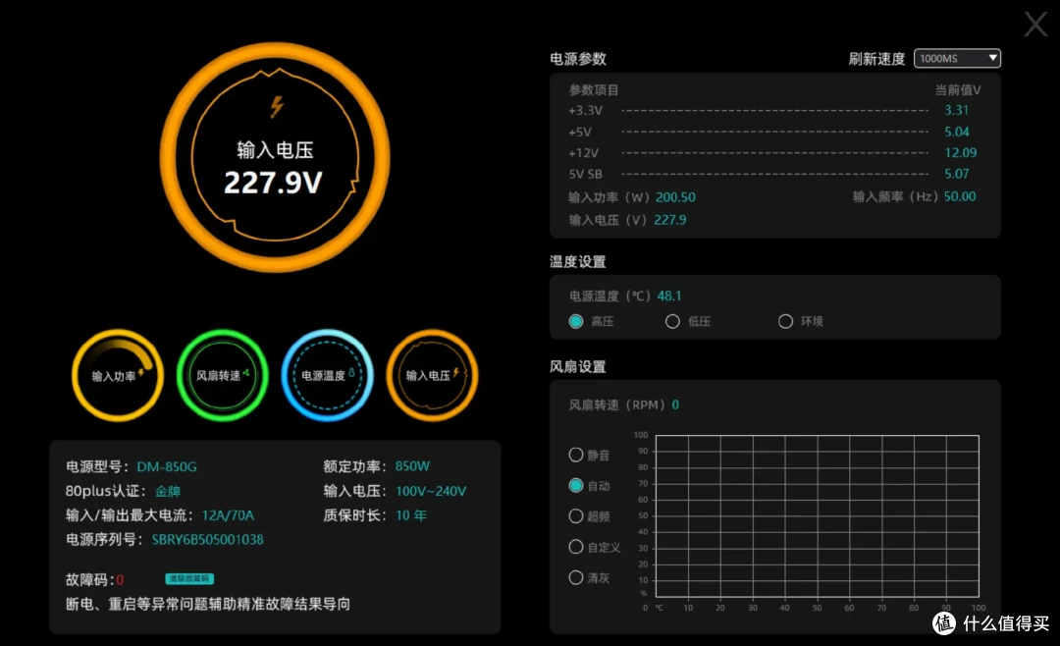Screen dimensions: 1060x646
Task: Click the 当前值V column header
Action: pyautogui.click(x=958, y=90)
